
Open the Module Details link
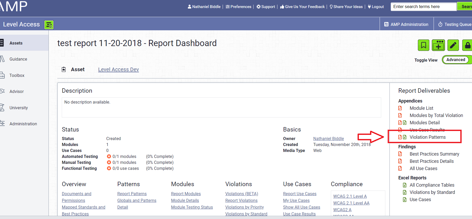point(185,200)
